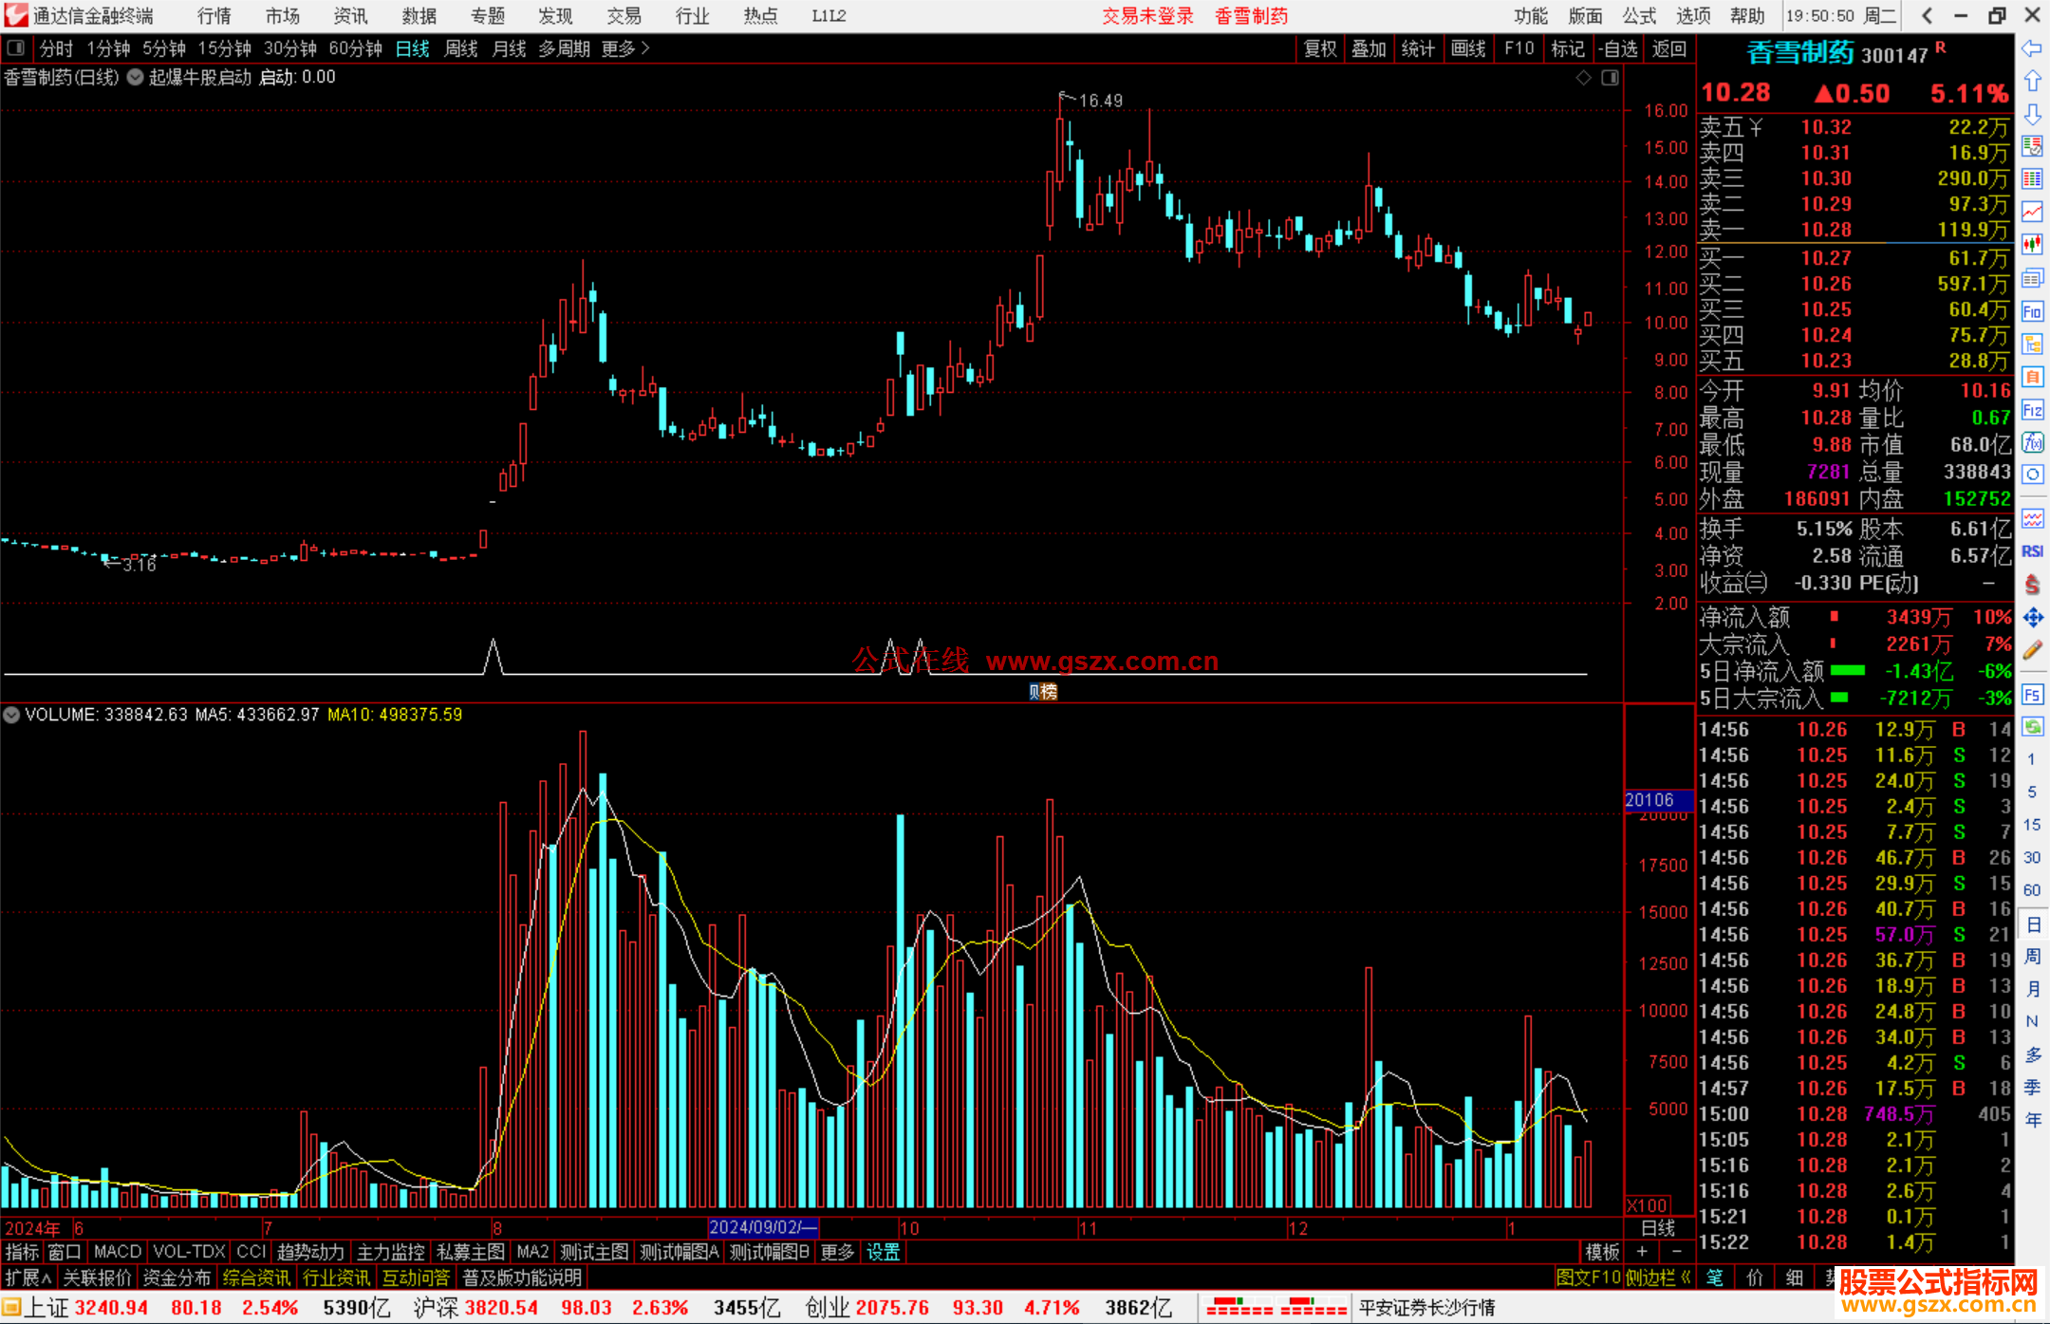Screen dimensions: 2050x1324
Task: Click the RSI indicator icon
Action: tap(2032, 551)
